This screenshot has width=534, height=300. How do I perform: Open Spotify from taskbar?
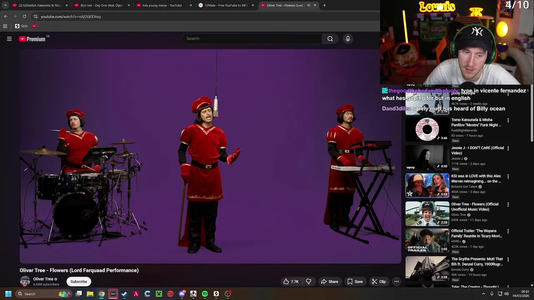205,294
